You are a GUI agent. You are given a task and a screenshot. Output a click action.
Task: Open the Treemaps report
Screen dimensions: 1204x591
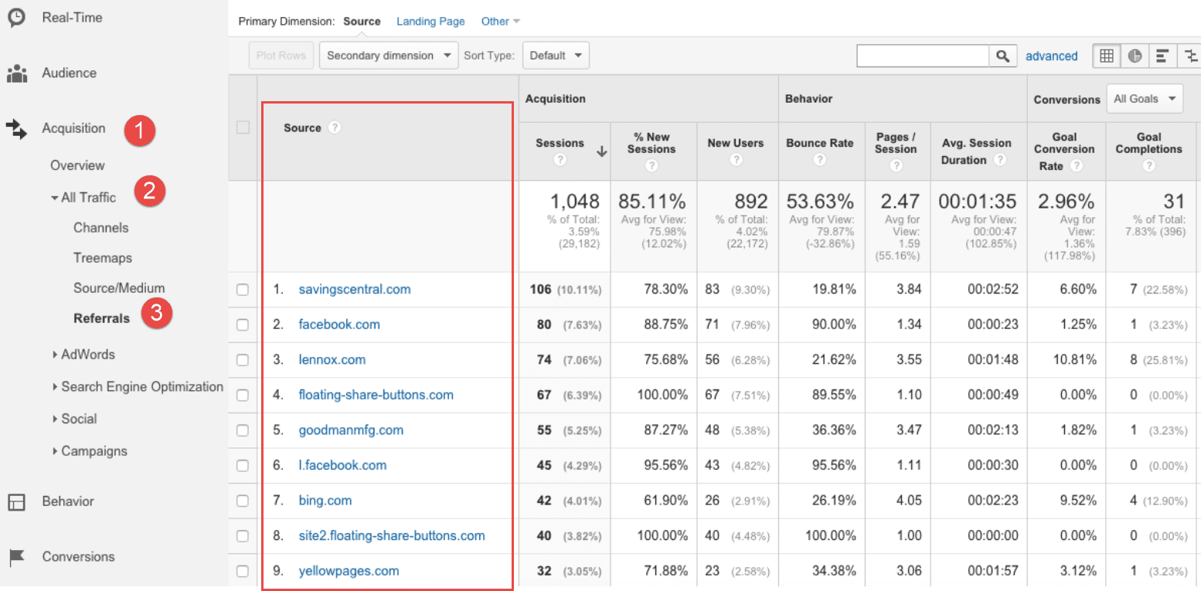pos(103,258)
